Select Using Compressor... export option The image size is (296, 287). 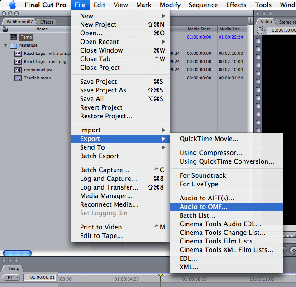click(x=227, y=153)
